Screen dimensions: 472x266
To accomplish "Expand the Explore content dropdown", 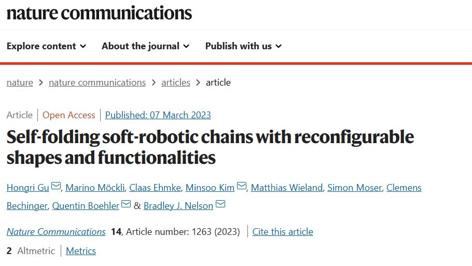I will pos(46,46).
